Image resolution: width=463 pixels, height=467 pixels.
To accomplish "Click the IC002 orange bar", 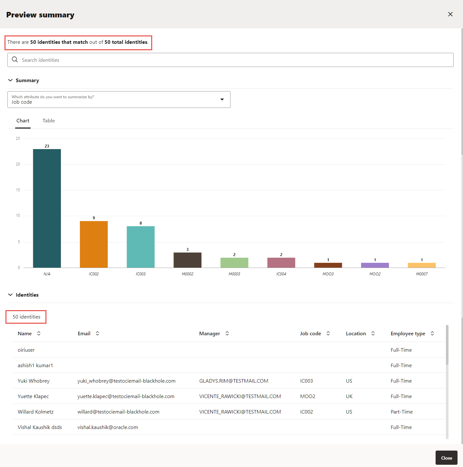I will point(94,244).
